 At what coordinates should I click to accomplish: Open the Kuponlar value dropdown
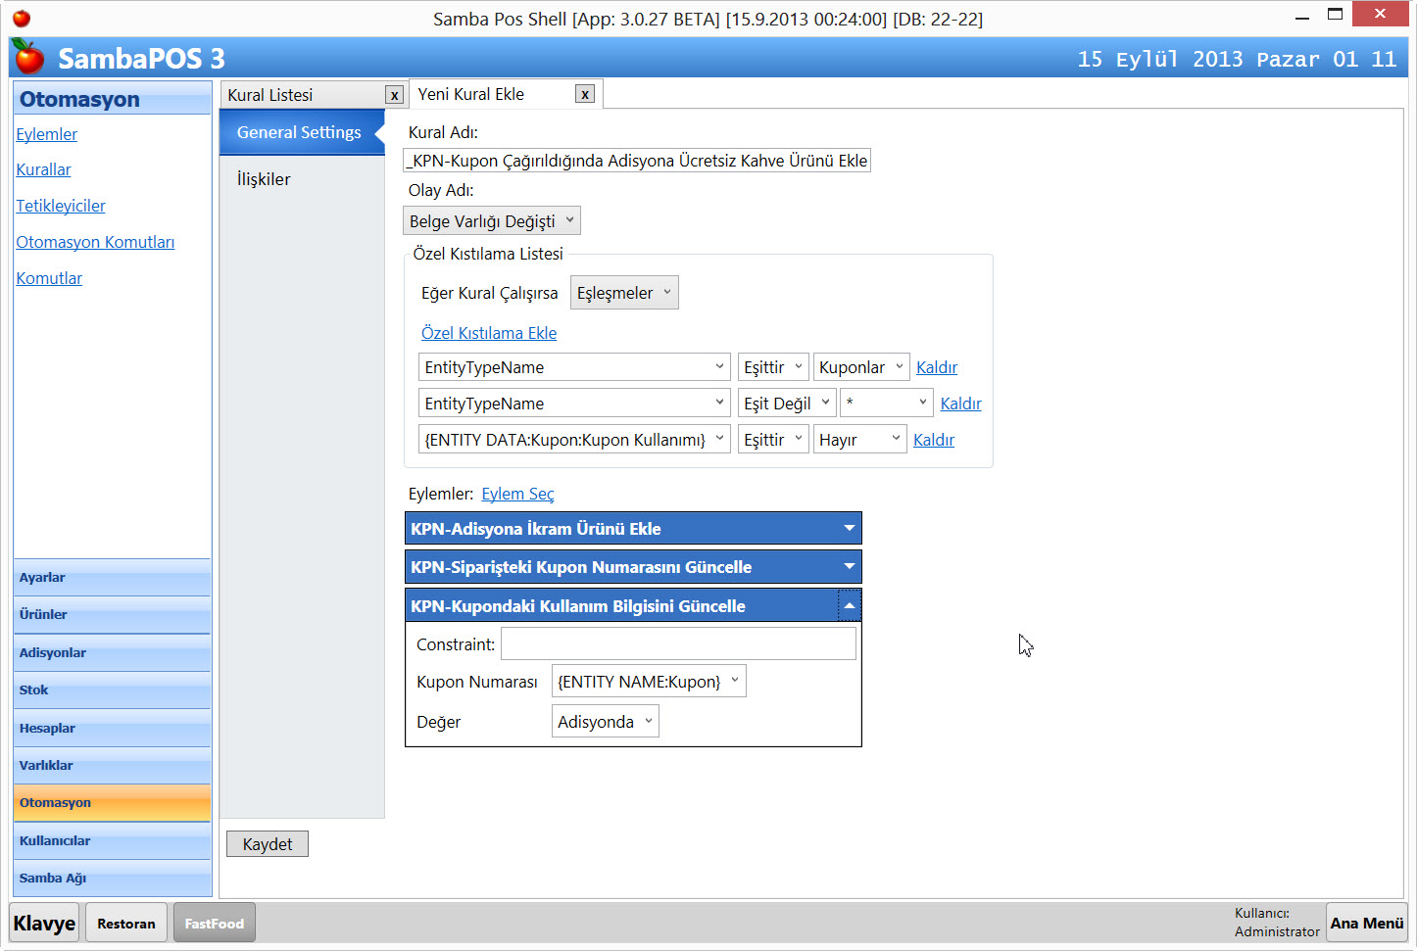tap(860, 367)
